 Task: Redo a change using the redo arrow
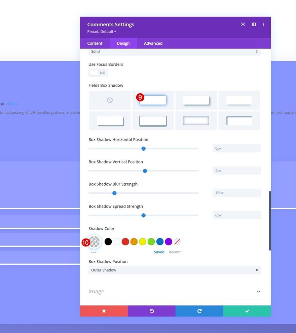199,311
